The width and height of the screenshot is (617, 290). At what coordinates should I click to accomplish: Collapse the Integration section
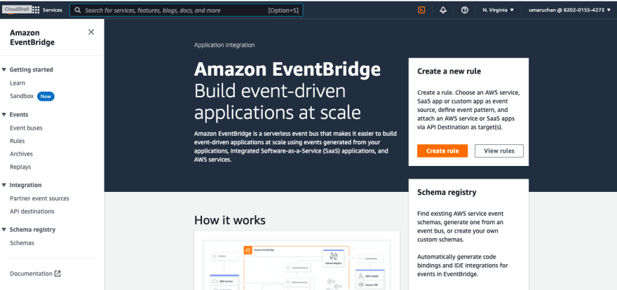pyautogui.click(x=4, y=185)
